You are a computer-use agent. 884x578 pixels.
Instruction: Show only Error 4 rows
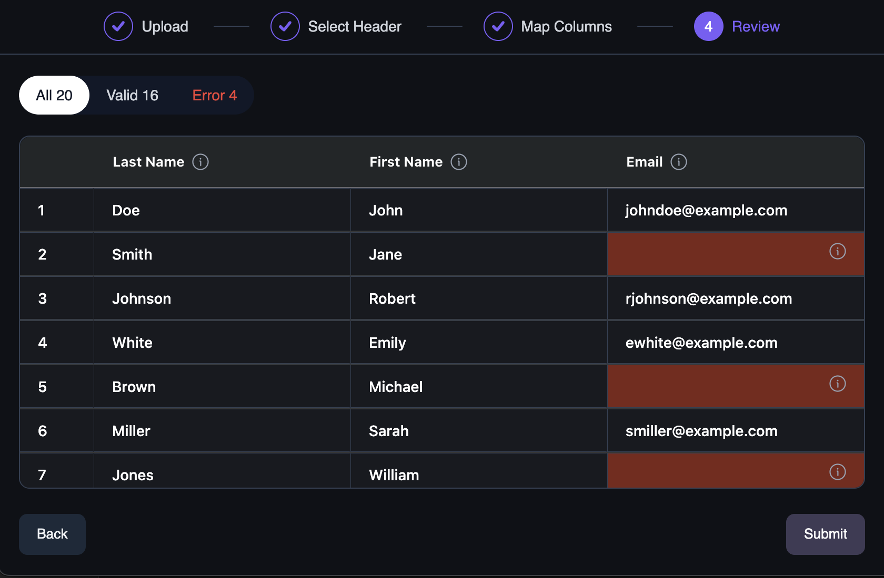(215, 95)
